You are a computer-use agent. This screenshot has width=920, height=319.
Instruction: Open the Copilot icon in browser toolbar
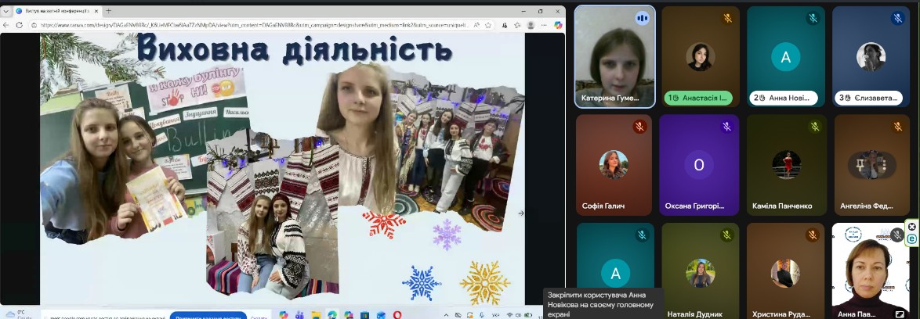click(x=559, y=25)
